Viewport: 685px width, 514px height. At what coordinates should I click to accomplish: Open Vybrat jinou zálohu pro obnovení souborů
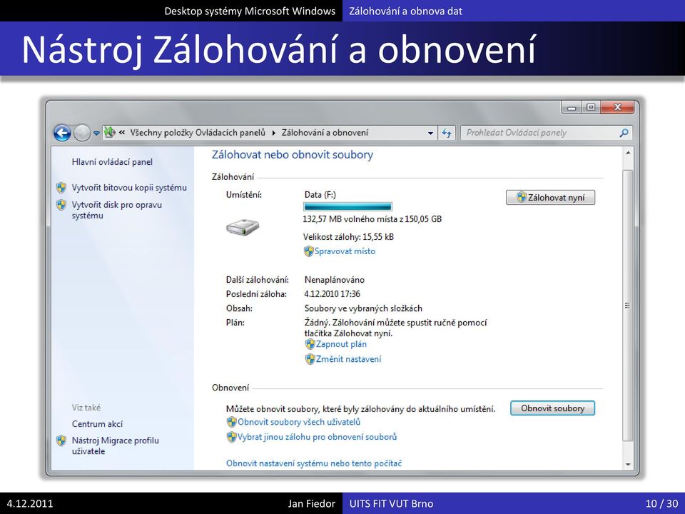click(x=317, y=437)
